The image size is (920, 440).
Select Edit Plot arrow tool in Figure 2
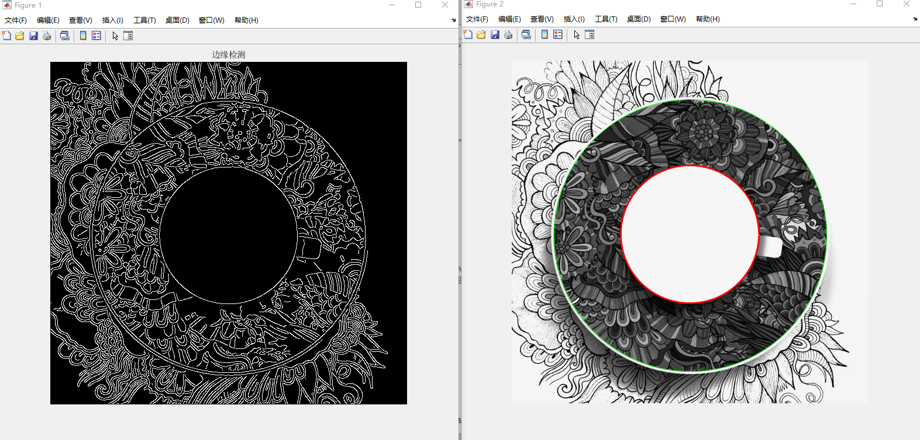(577, 34)
